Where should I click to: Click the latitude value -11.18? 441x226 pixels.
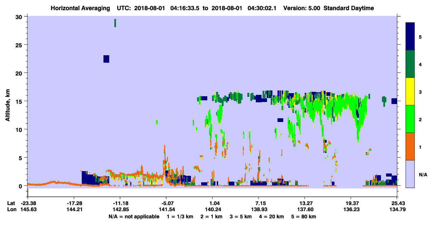tap(120, 203)
